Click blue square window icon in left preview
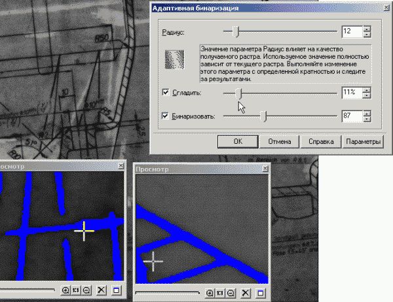Image resolution: width=393 pixels, height=302 pixels. (116, 290)
